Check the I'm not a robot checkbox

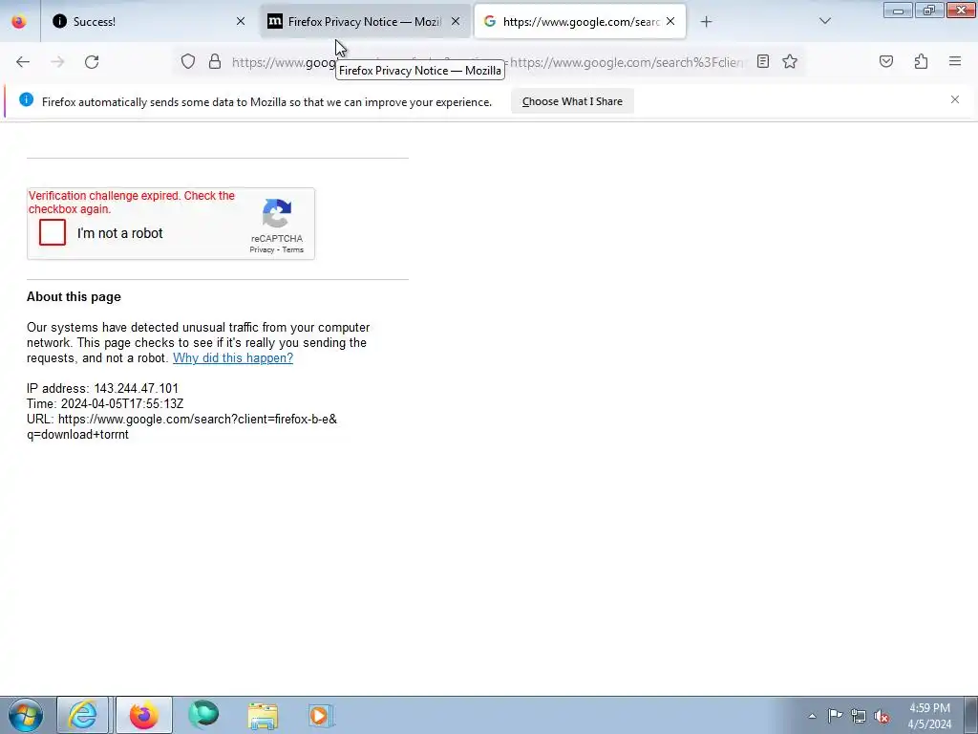[x=53, y=232]
